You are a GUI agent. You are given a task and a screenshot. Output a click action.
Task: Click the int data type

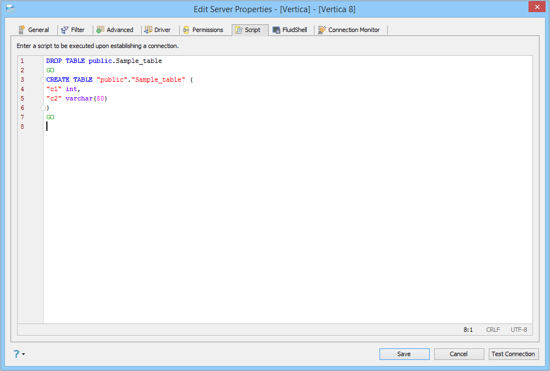(71, 89)
